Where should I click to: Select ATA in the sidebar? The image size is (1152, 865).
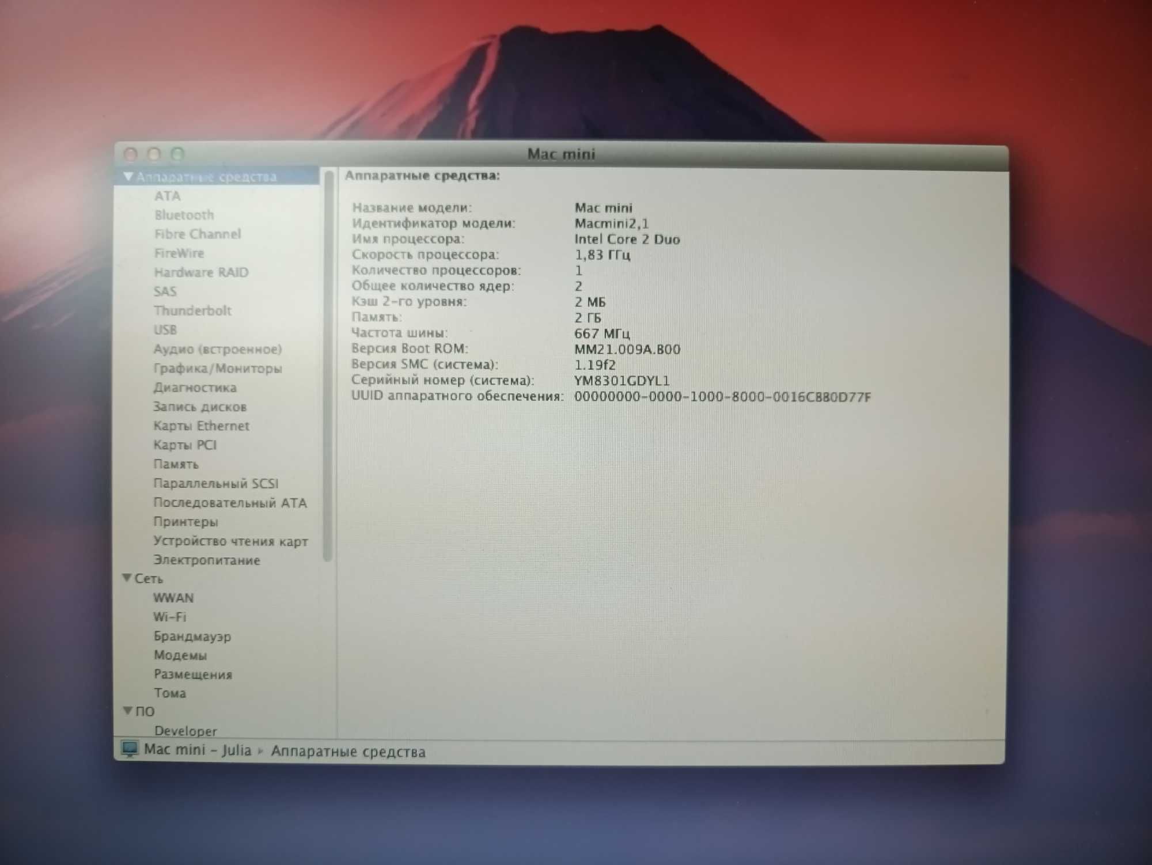click(x=167, y=196)
